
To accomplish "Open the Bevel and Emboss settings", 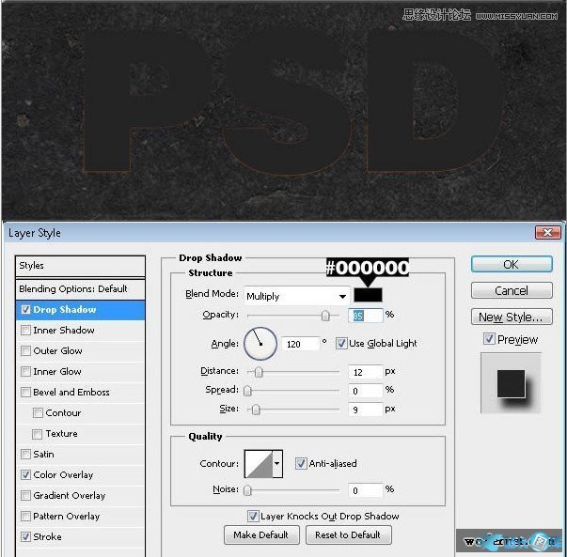I will point(71,393).
